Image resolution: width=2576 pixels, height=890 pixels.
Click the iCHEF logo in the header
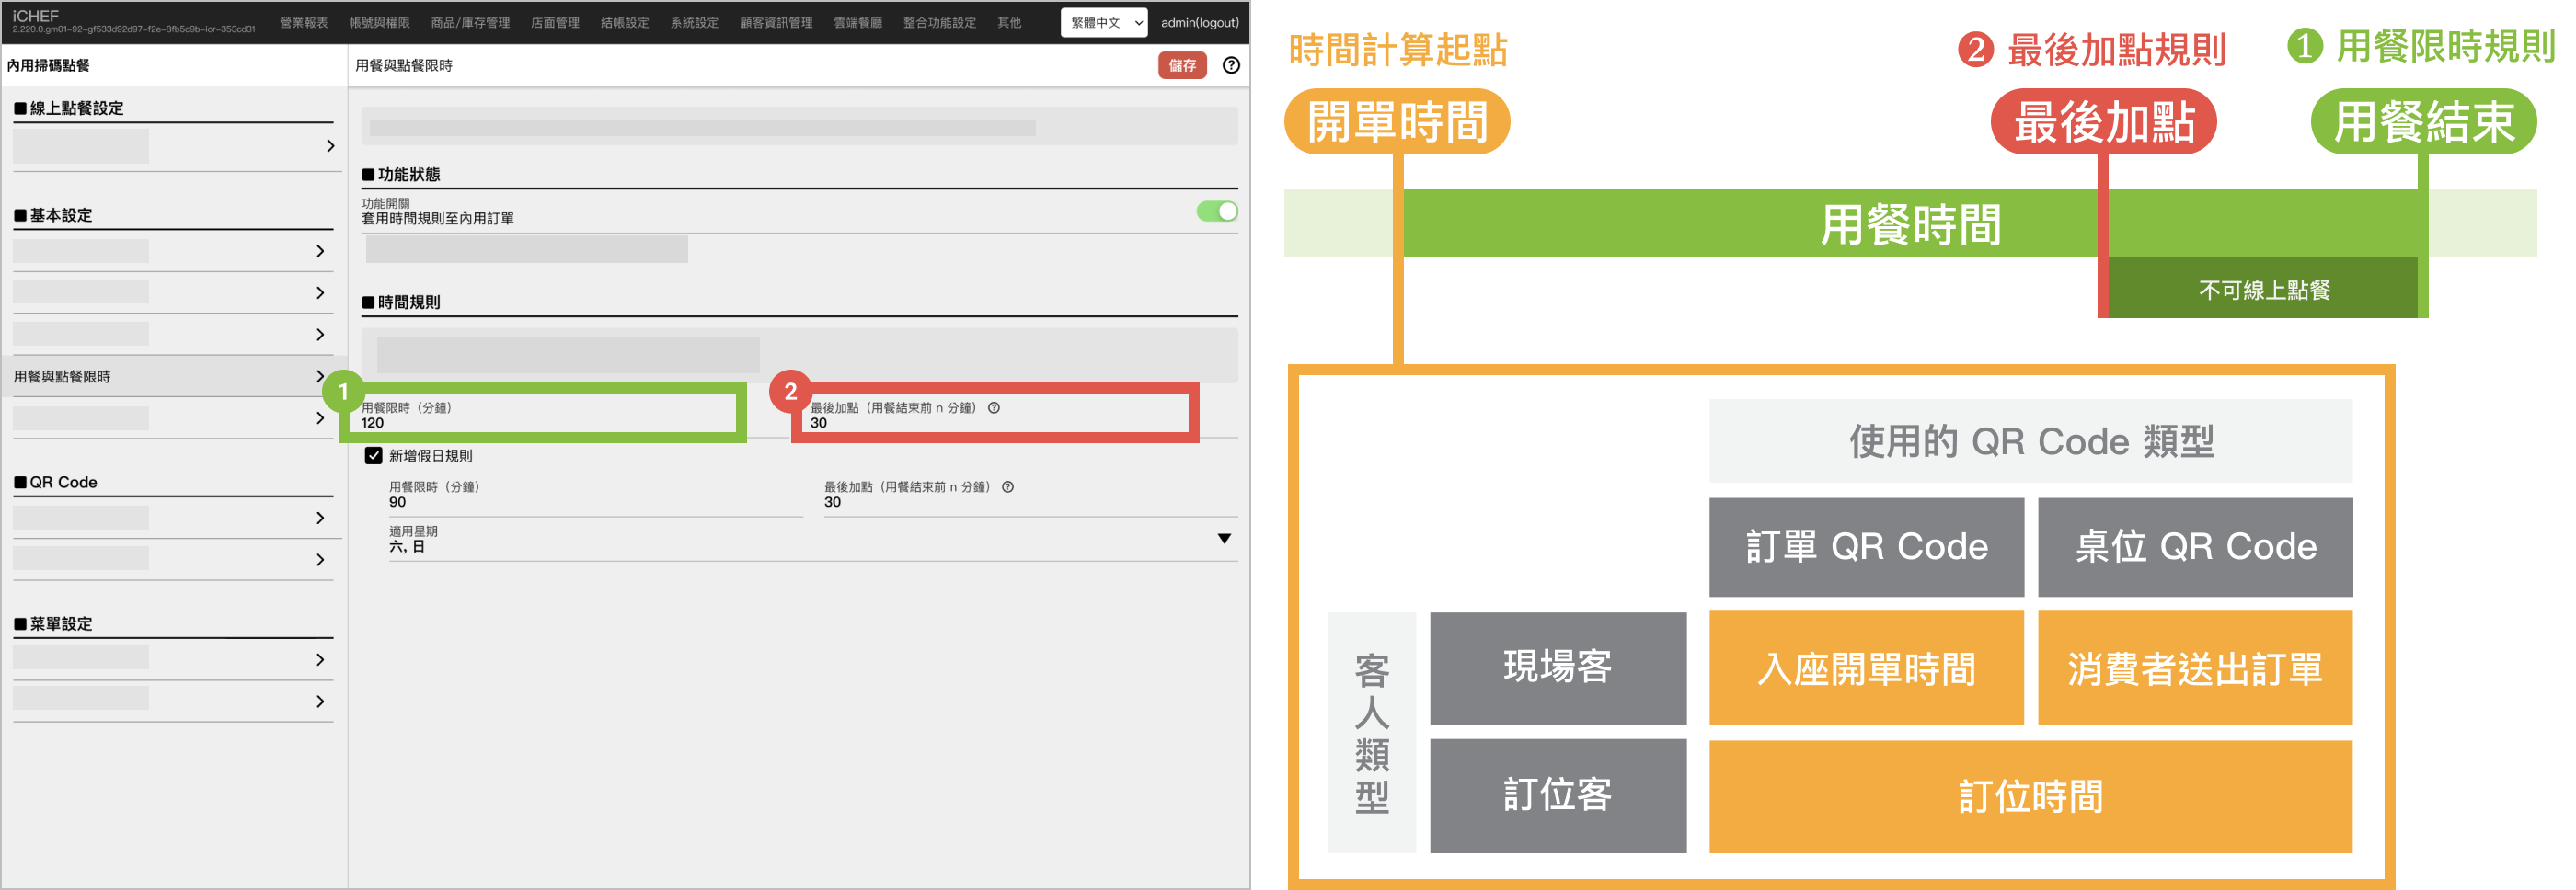pyautogui.click(x=36, y=16)
